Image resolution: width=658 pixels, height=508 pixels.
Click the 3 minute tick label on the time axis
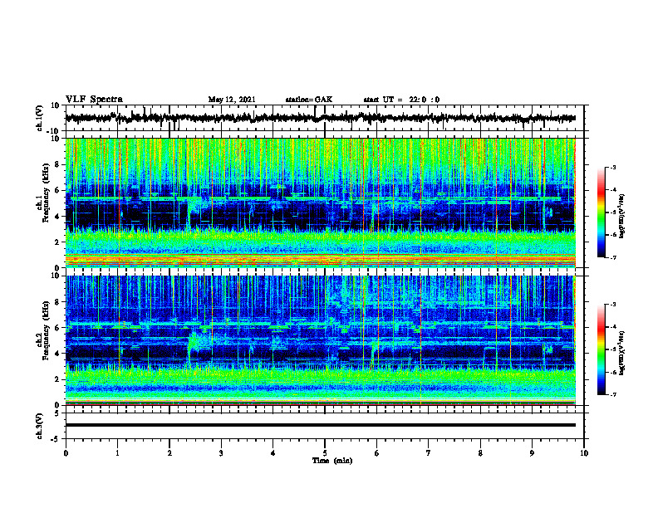click(x=221, y=453)
